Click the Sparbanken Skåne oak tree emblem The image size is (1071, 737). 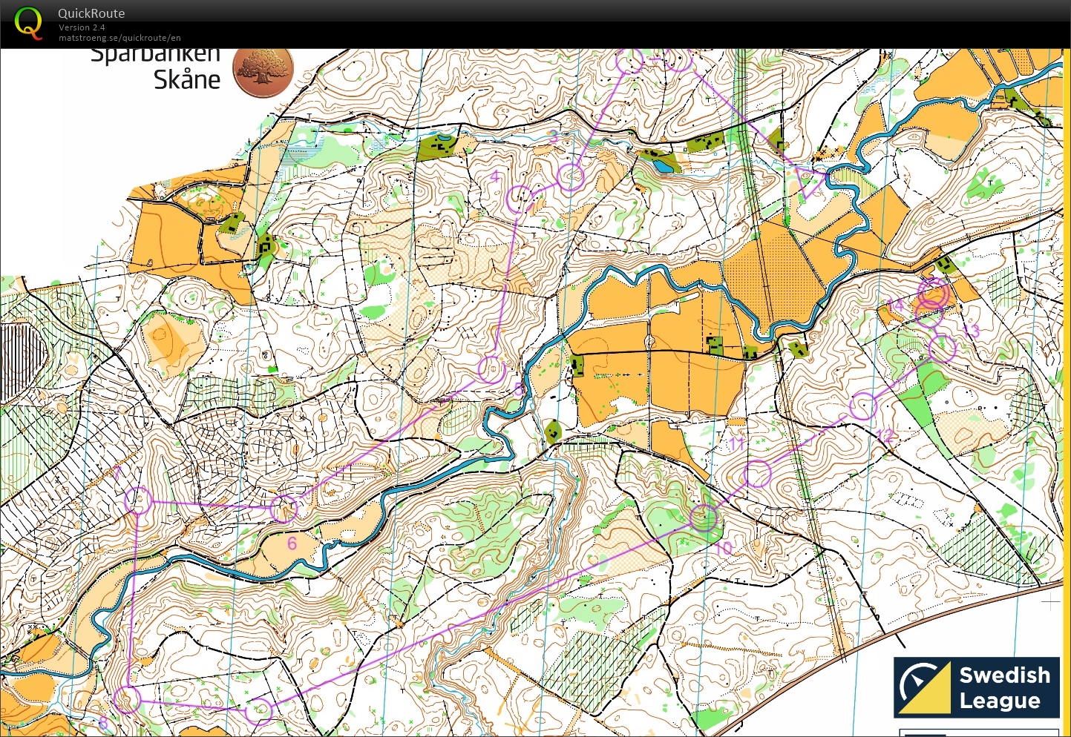click(x=263, y=72)
